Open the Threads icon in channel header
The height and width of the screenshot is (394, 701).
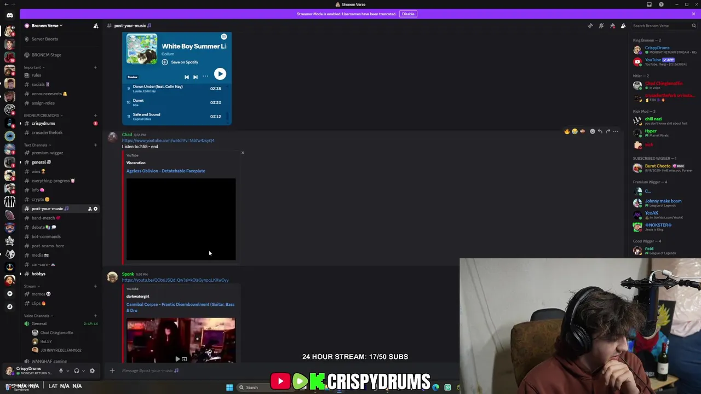coord(590,26)
